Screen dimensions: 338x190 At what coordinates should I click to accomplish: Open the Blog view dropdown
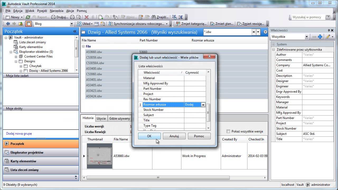[x=71, y=24]
